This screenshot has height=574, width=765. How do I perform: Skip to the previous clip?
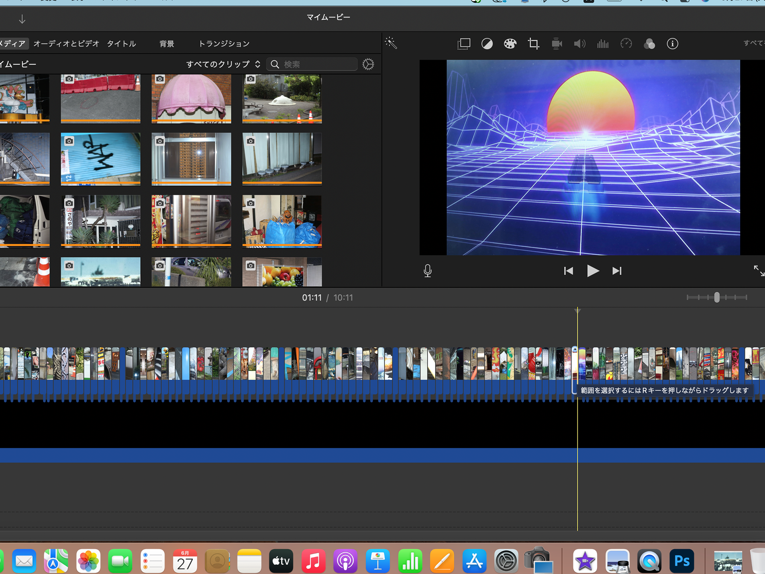pyautogui.click(x=569, y=271)
